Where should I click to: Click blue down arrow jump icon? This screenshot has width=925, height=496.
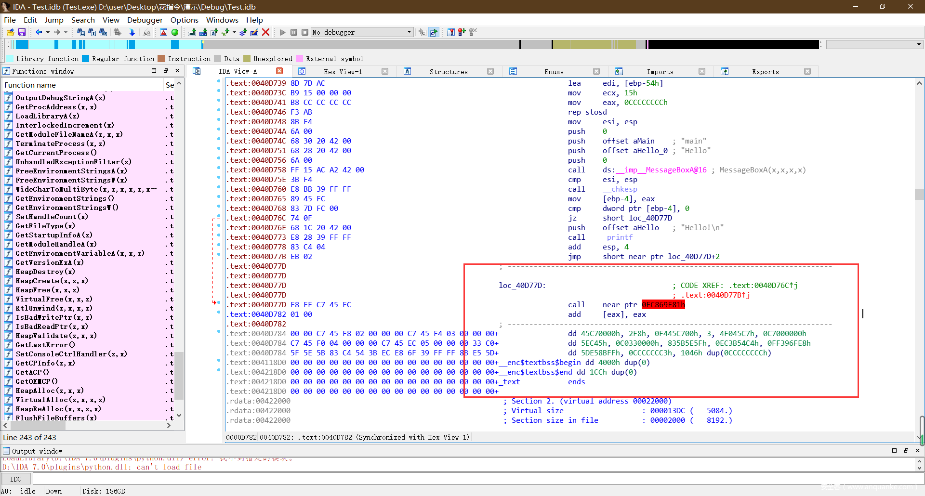point(132,32)
